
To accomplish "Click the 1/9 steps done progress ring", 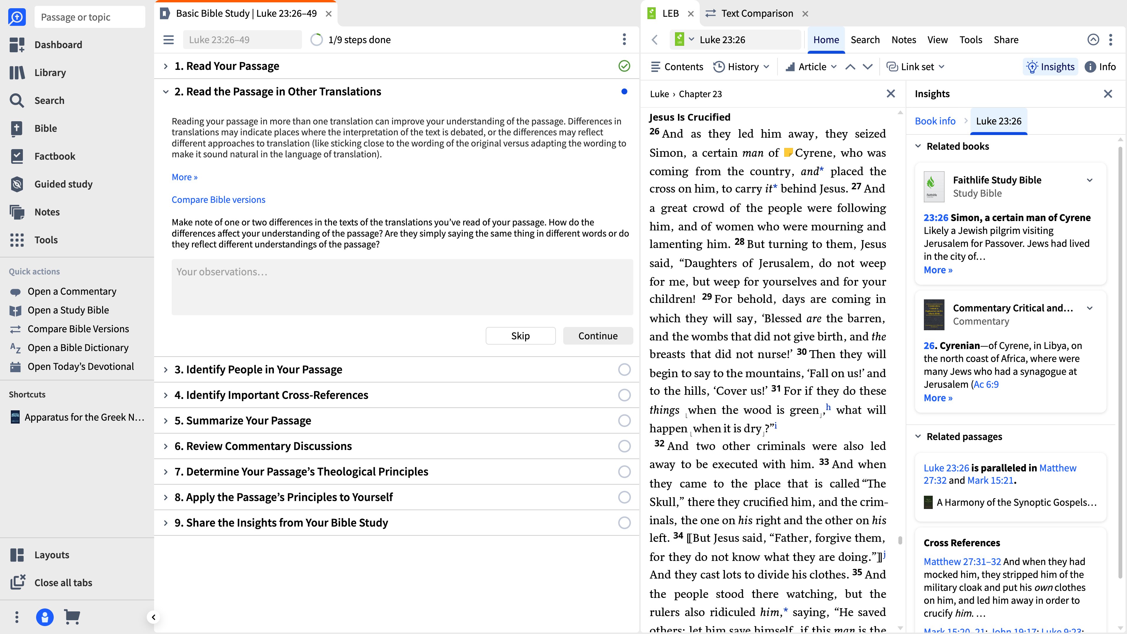I will [x=316, y=40].
